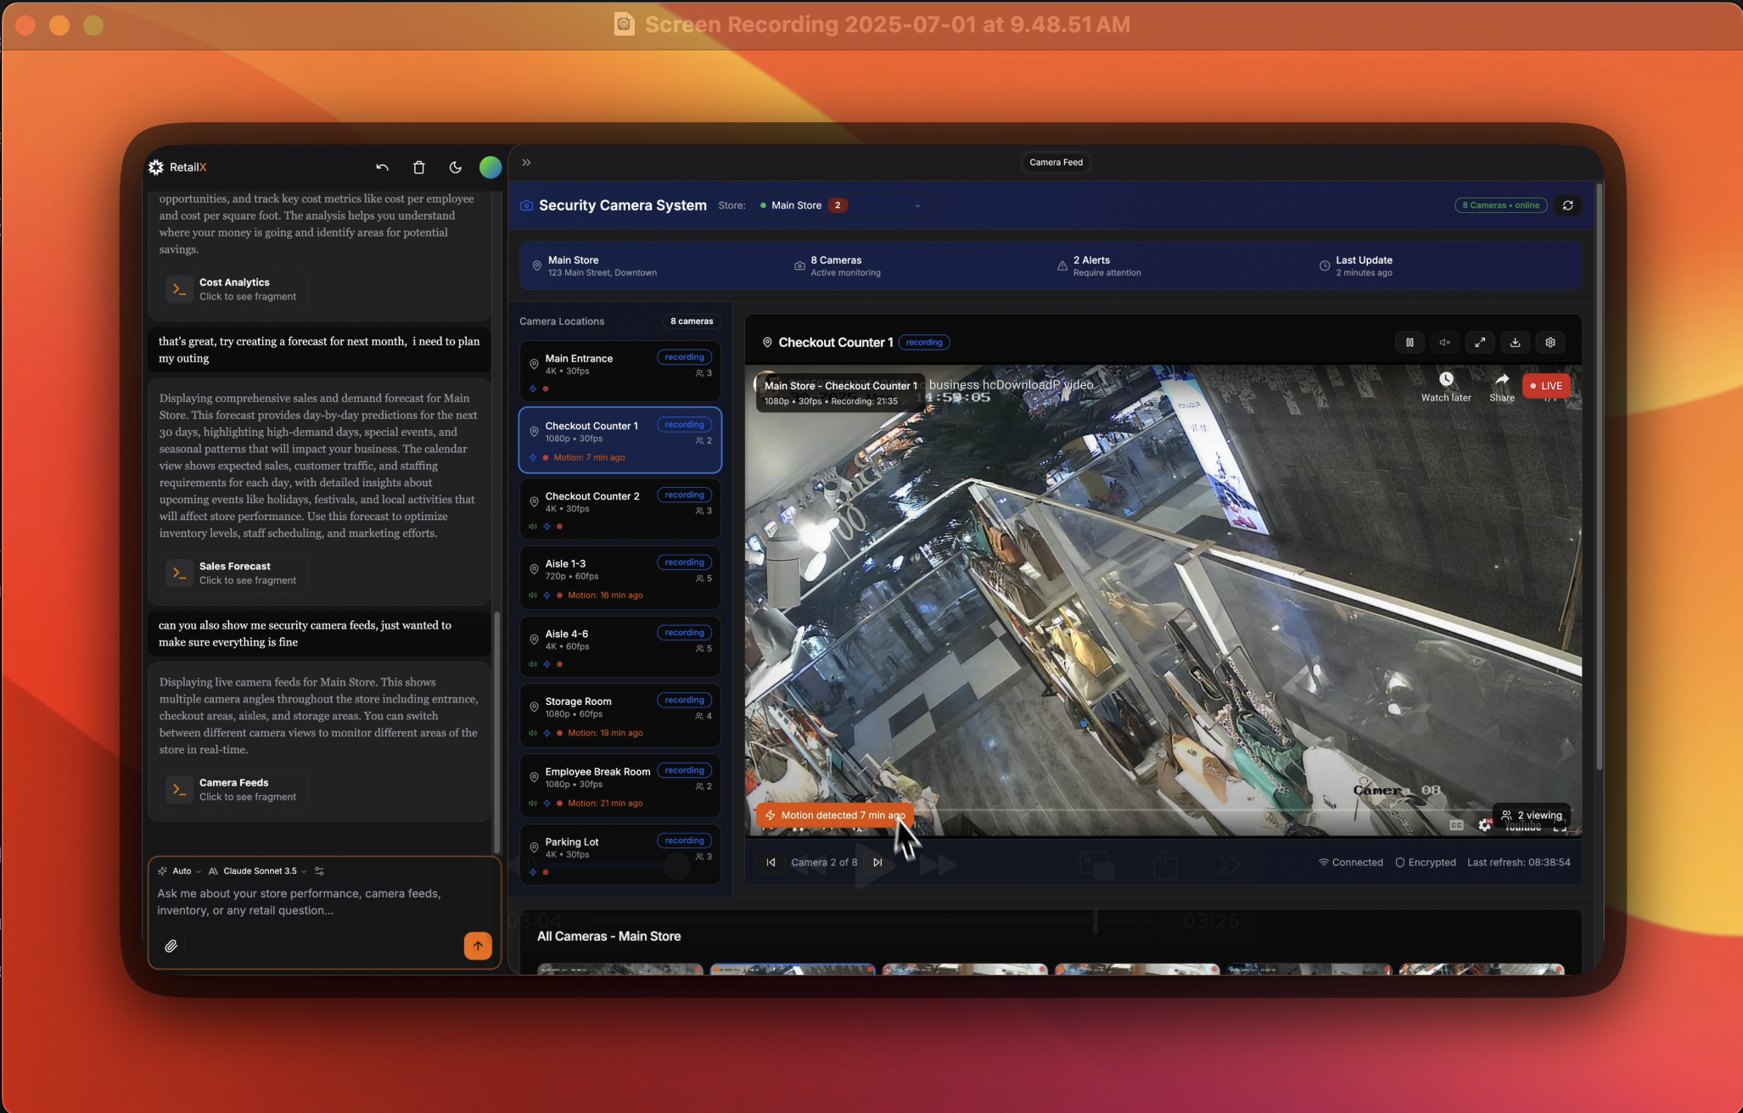Download the Checkout Counter 1 recording

[1515, 343]
